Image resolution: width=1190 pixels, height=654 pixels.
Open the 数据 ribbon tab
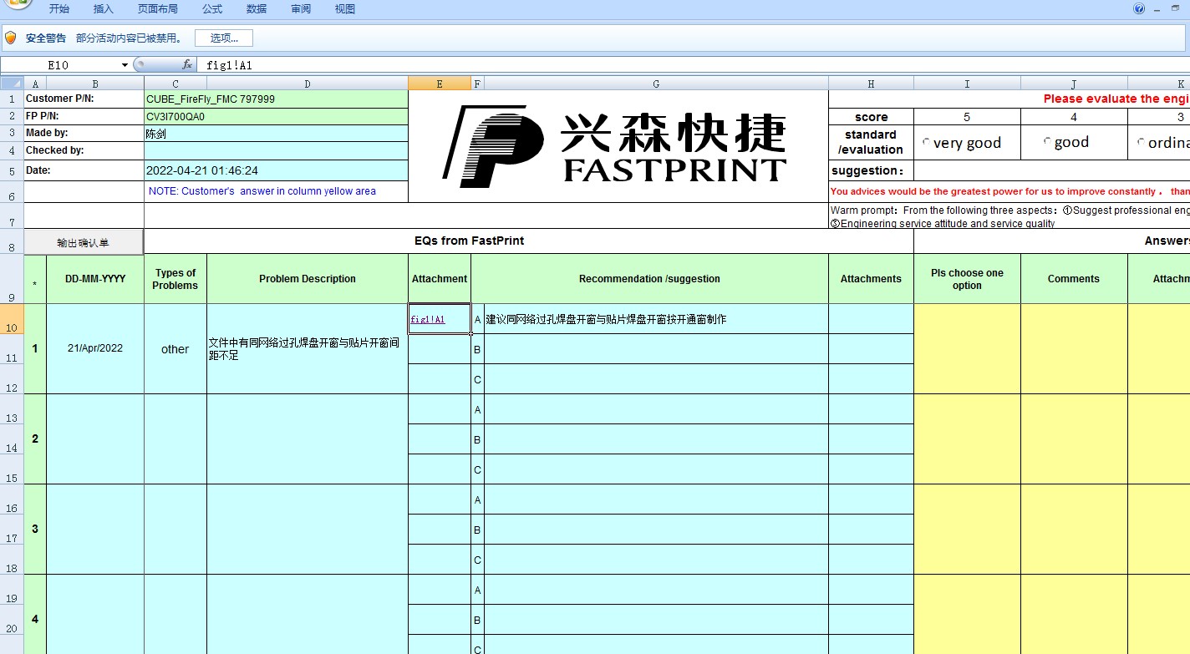(257, 9)
